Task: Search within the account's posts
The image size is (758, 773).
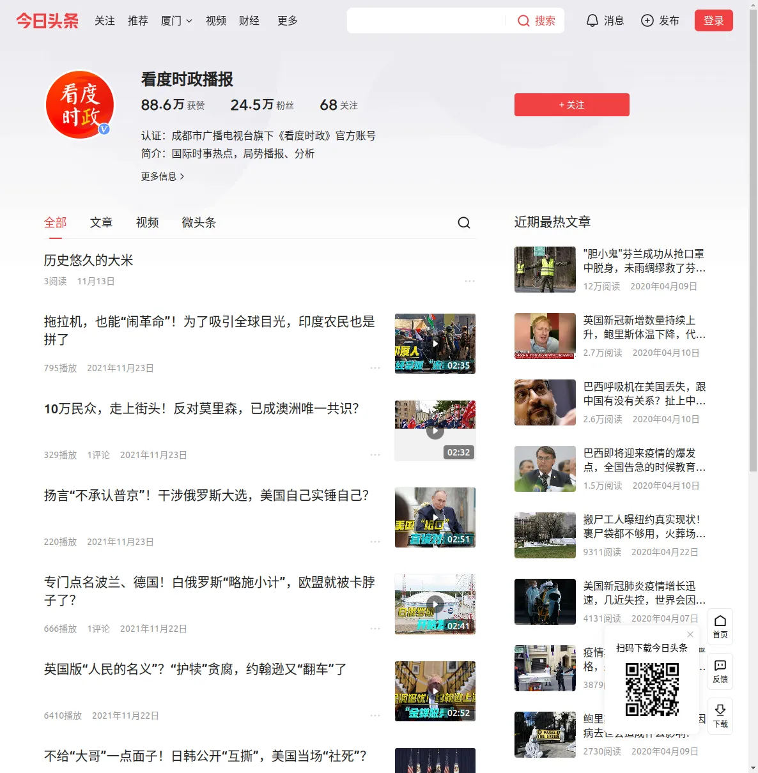Action: (464, 222)
